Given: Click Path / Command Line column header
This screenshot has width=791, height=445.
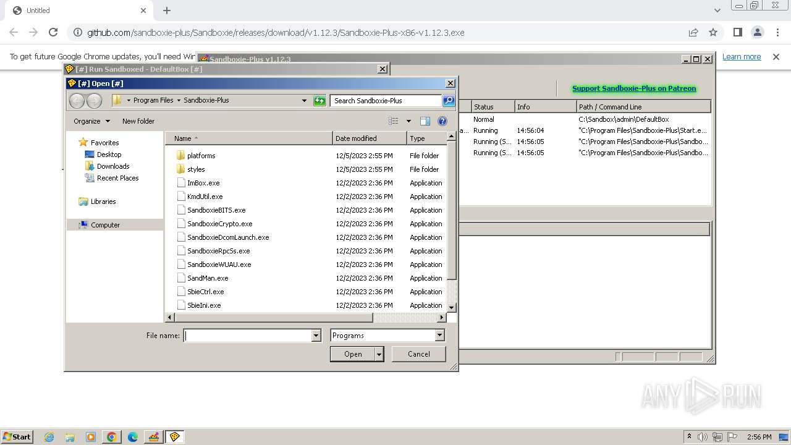Looking at the screenshot, I should coord(643,107).
